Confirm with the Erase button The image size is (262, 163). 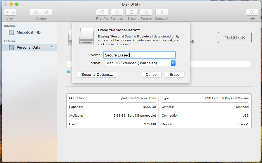[175, 75]
